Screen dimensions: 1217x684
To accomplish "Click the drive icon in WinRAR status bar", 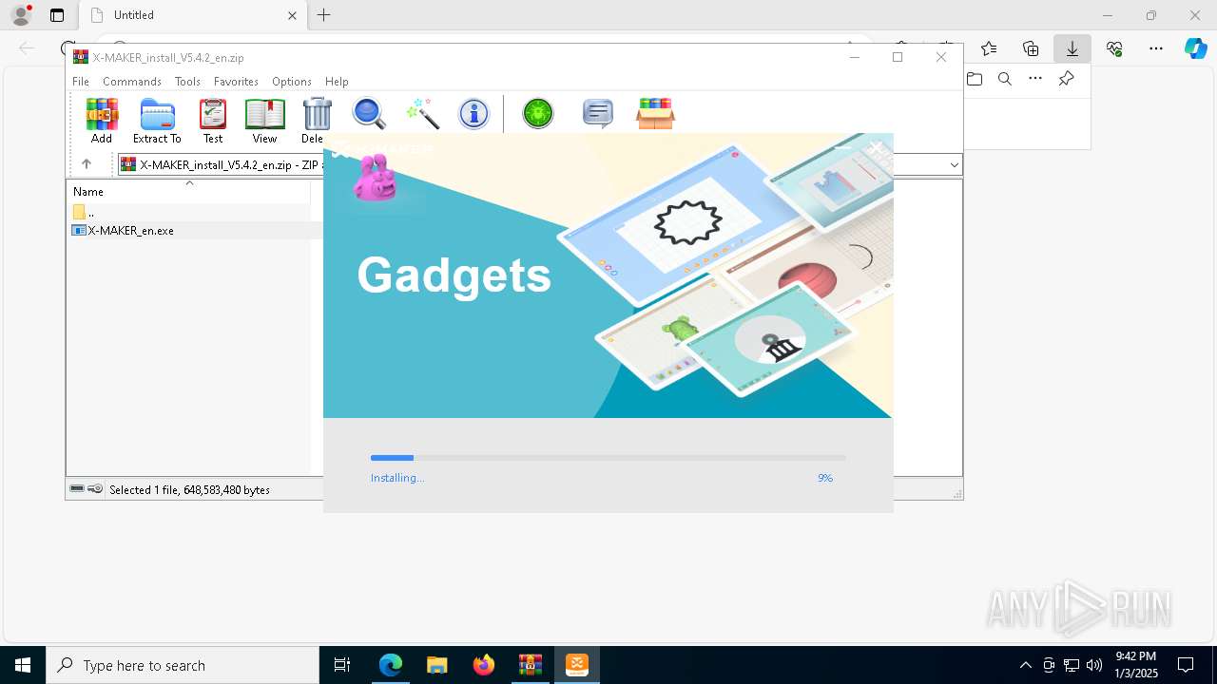I will coord(77,489).
